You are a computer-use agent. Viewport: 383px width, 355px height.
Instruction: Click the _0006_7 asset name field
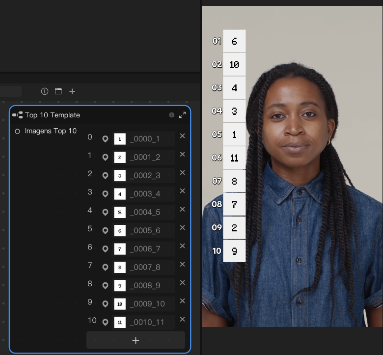[x=150, y=249]
